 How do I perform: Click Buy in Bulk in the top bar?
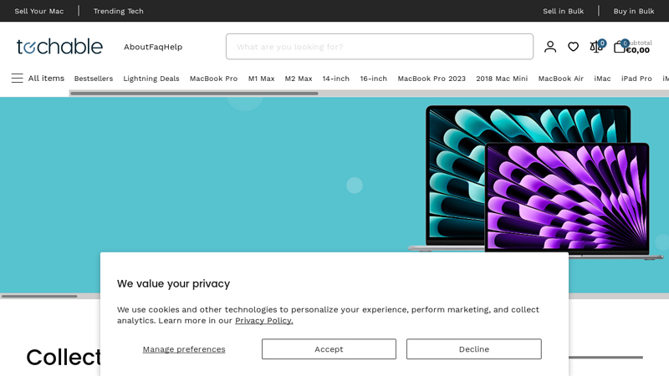(x=634, y=11)
